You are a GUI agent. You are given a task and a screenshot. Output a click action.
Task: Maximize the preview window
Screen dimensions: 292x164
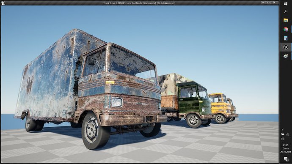tap(268, 3)
